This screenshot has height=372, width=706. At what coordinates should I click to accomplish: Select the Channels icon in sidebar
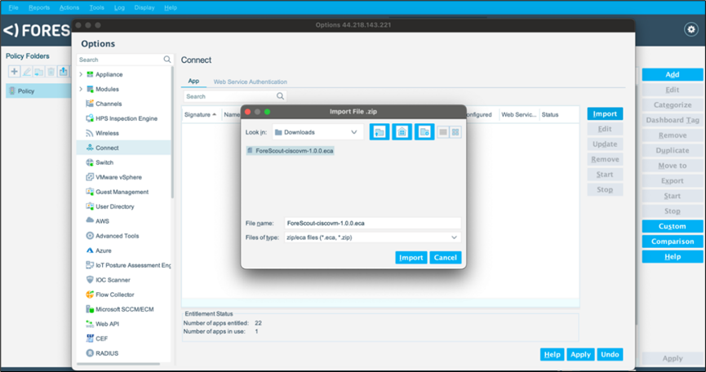(x=90, y=104)
